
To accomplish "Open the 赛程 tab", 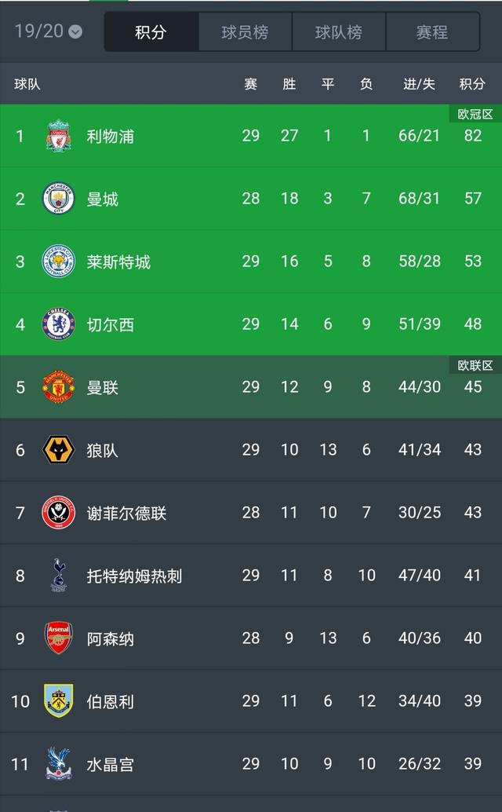I will [433, 32].
